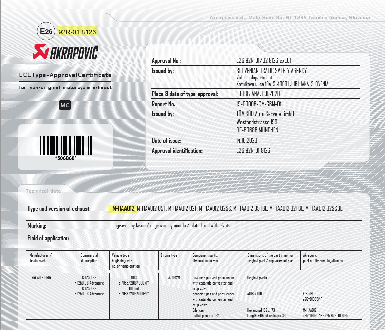Image resolution: width=385 pixels, height=330 pixels.
Task: Click the Approval No. value E26 92R-01/02
Action: click(264, 61)
